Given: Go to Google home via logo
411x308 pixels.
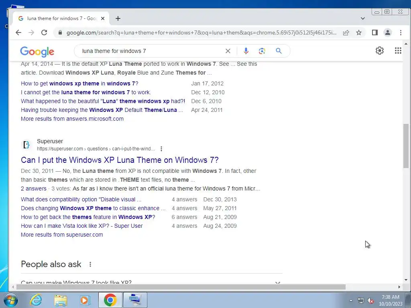Looking at the screenshot, I should [x=37, y=51].
